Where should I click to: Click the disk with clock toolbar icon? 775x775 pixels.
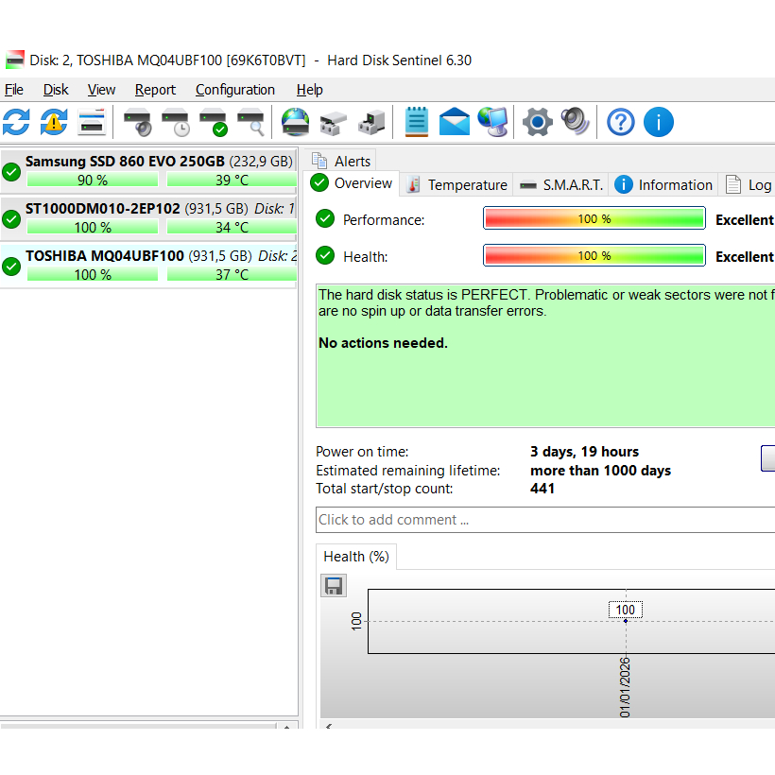176,122
